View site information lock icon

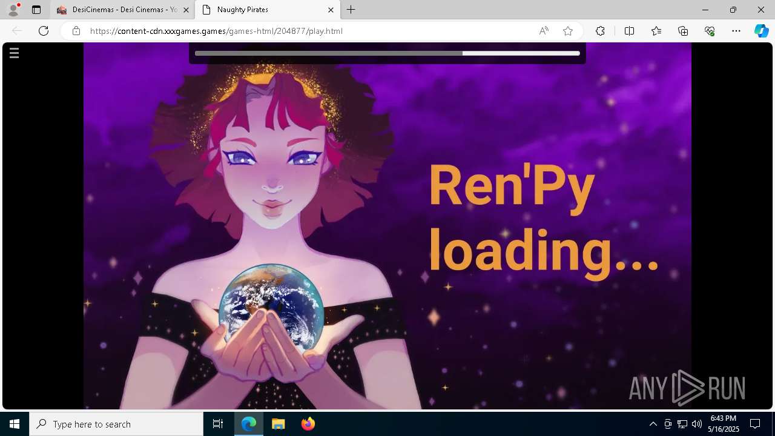[76, 31]
